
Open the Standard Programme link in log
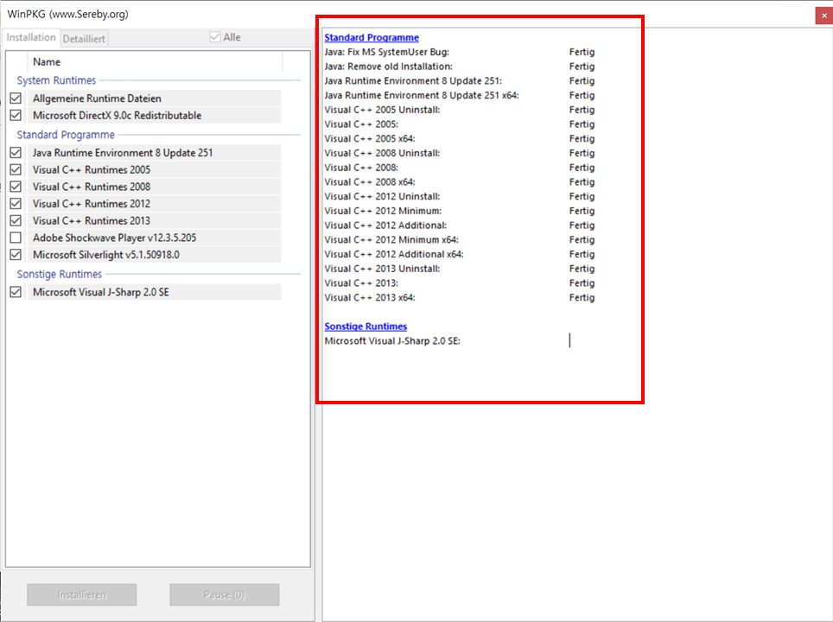pyautogui.click(x=372, y=38)
